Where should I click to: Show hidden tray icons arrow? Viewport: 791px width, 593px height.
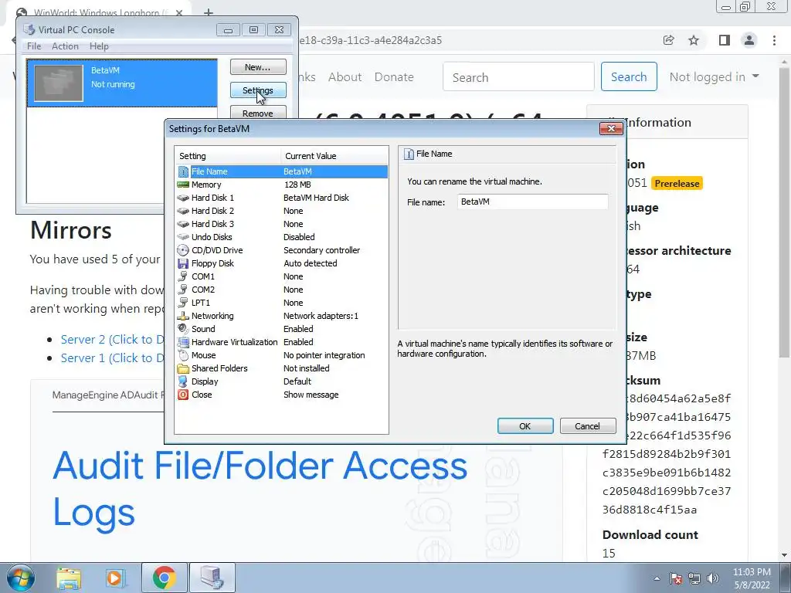coord(657,578)
